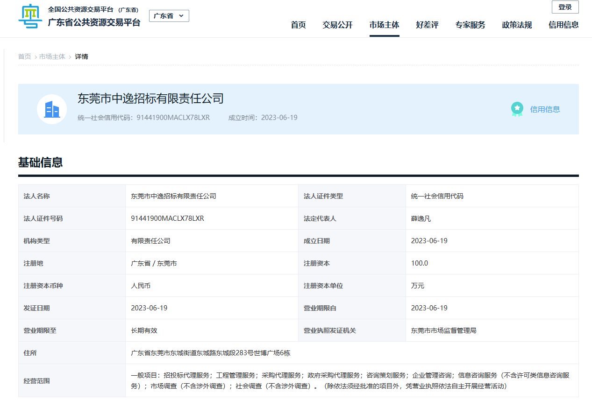Navigate to 政策法规 section

click(x=517, y=25)
